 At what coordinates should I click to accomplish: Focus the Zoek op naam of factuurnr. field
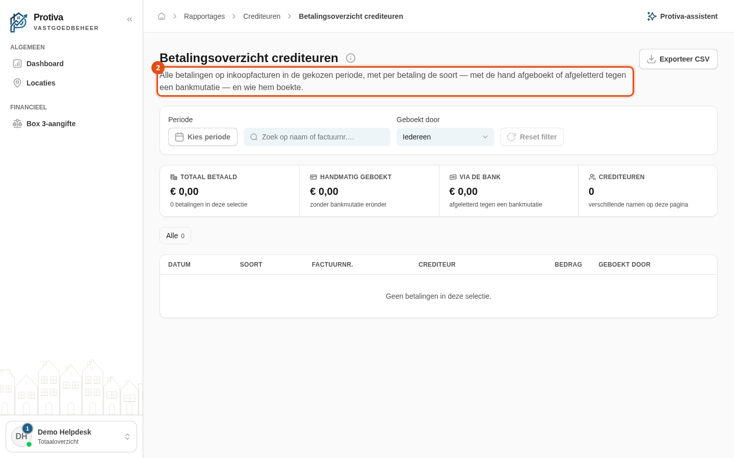(x=317, y=137)
